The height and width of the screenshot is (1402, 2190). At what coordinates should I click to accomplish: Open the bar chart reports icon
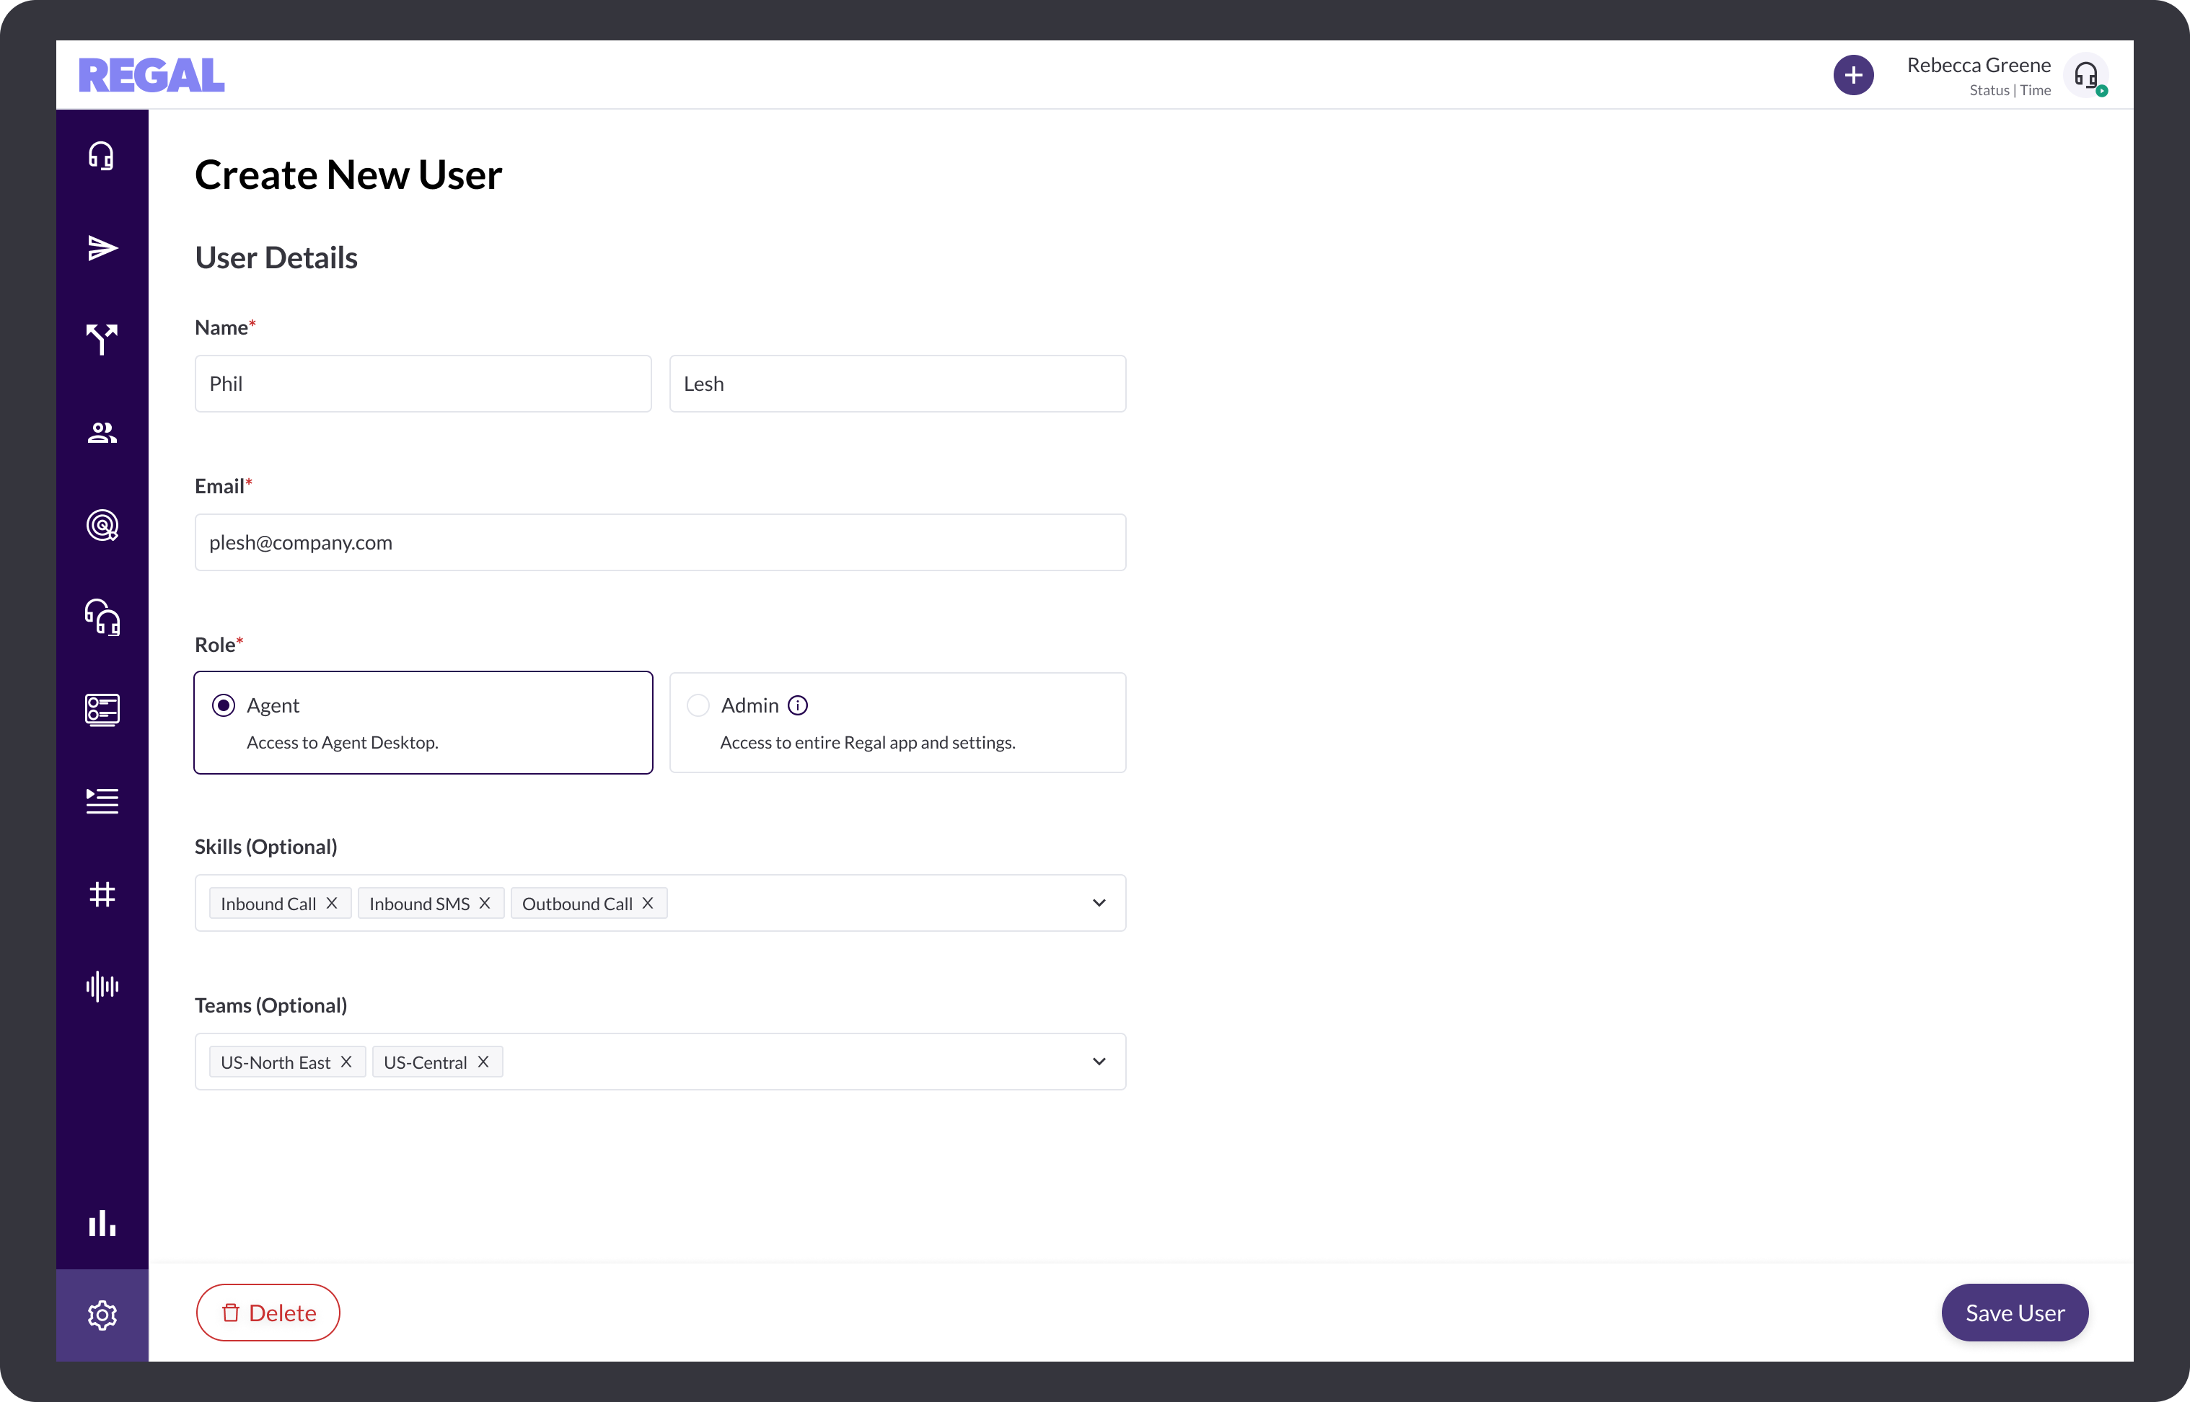click(x=102, y=1222)
